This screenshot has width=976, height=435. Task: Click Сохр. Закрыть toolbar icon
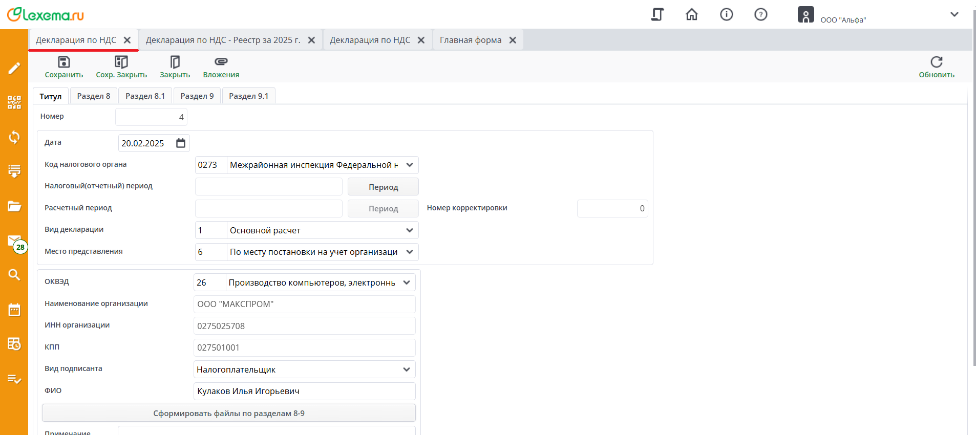pos(121,62)
